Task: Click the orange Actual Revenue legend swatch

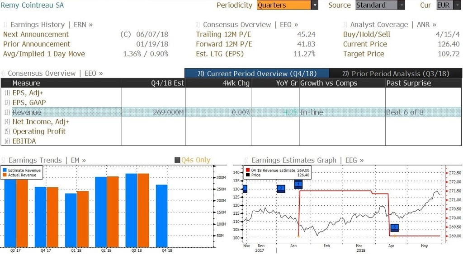Action: click(5, 175)
